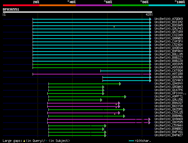Viewport: 188px width, 143px height.
Task: Click the truncated UniRef100_UPI000.. text
Action: [x=170, y=93]
